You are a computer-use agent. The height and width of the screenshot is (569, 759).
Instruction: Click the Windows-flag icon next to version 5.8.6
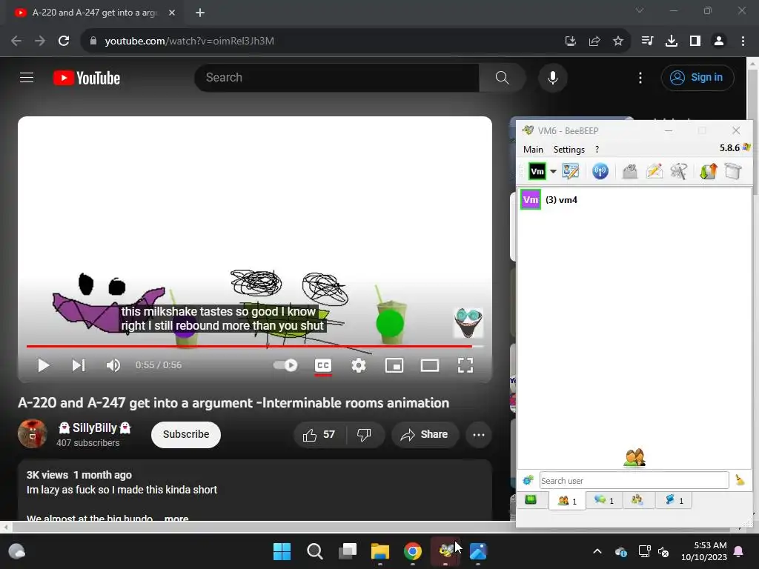[x=746, y=147]
